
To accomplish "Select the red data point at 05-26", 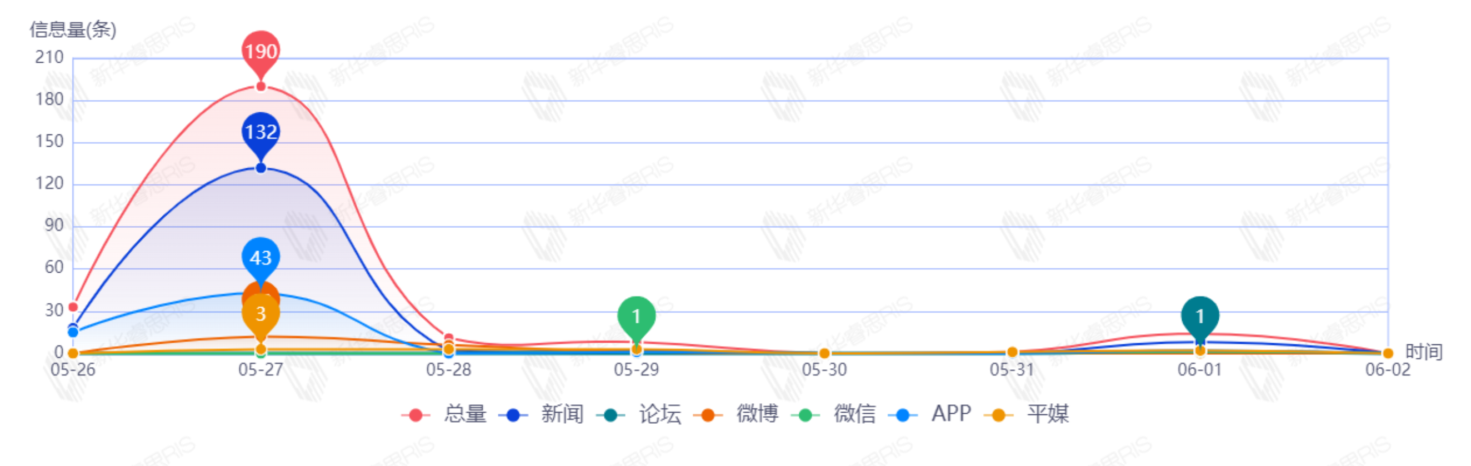I will [x=73, y=307].
